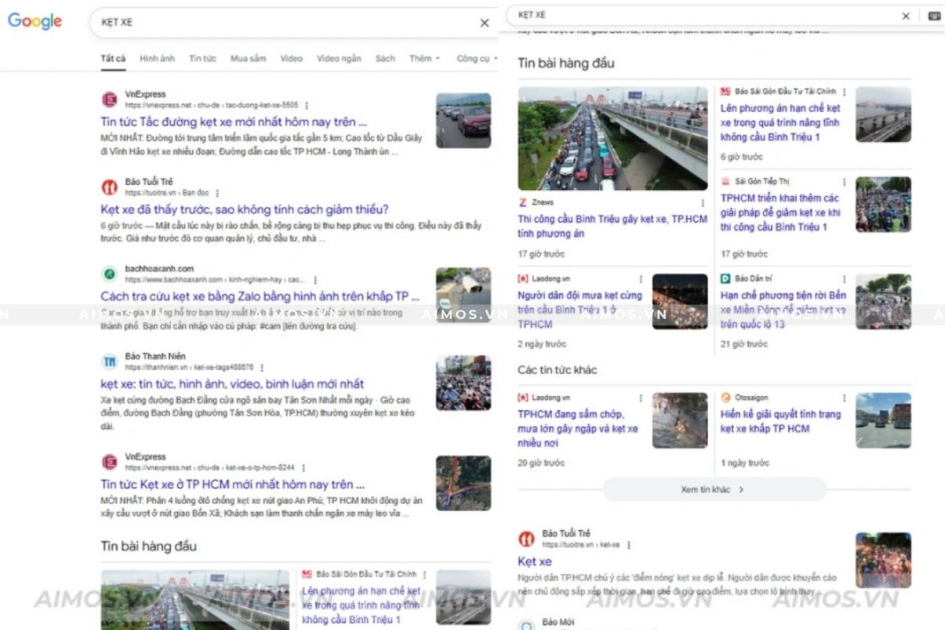Viewport: 945px width, 630px height.
Task: Open three-dot menu for VnExpress ket-xe-o-tp-hcm result
Action: pyautogui.click(x=303, y=468)
